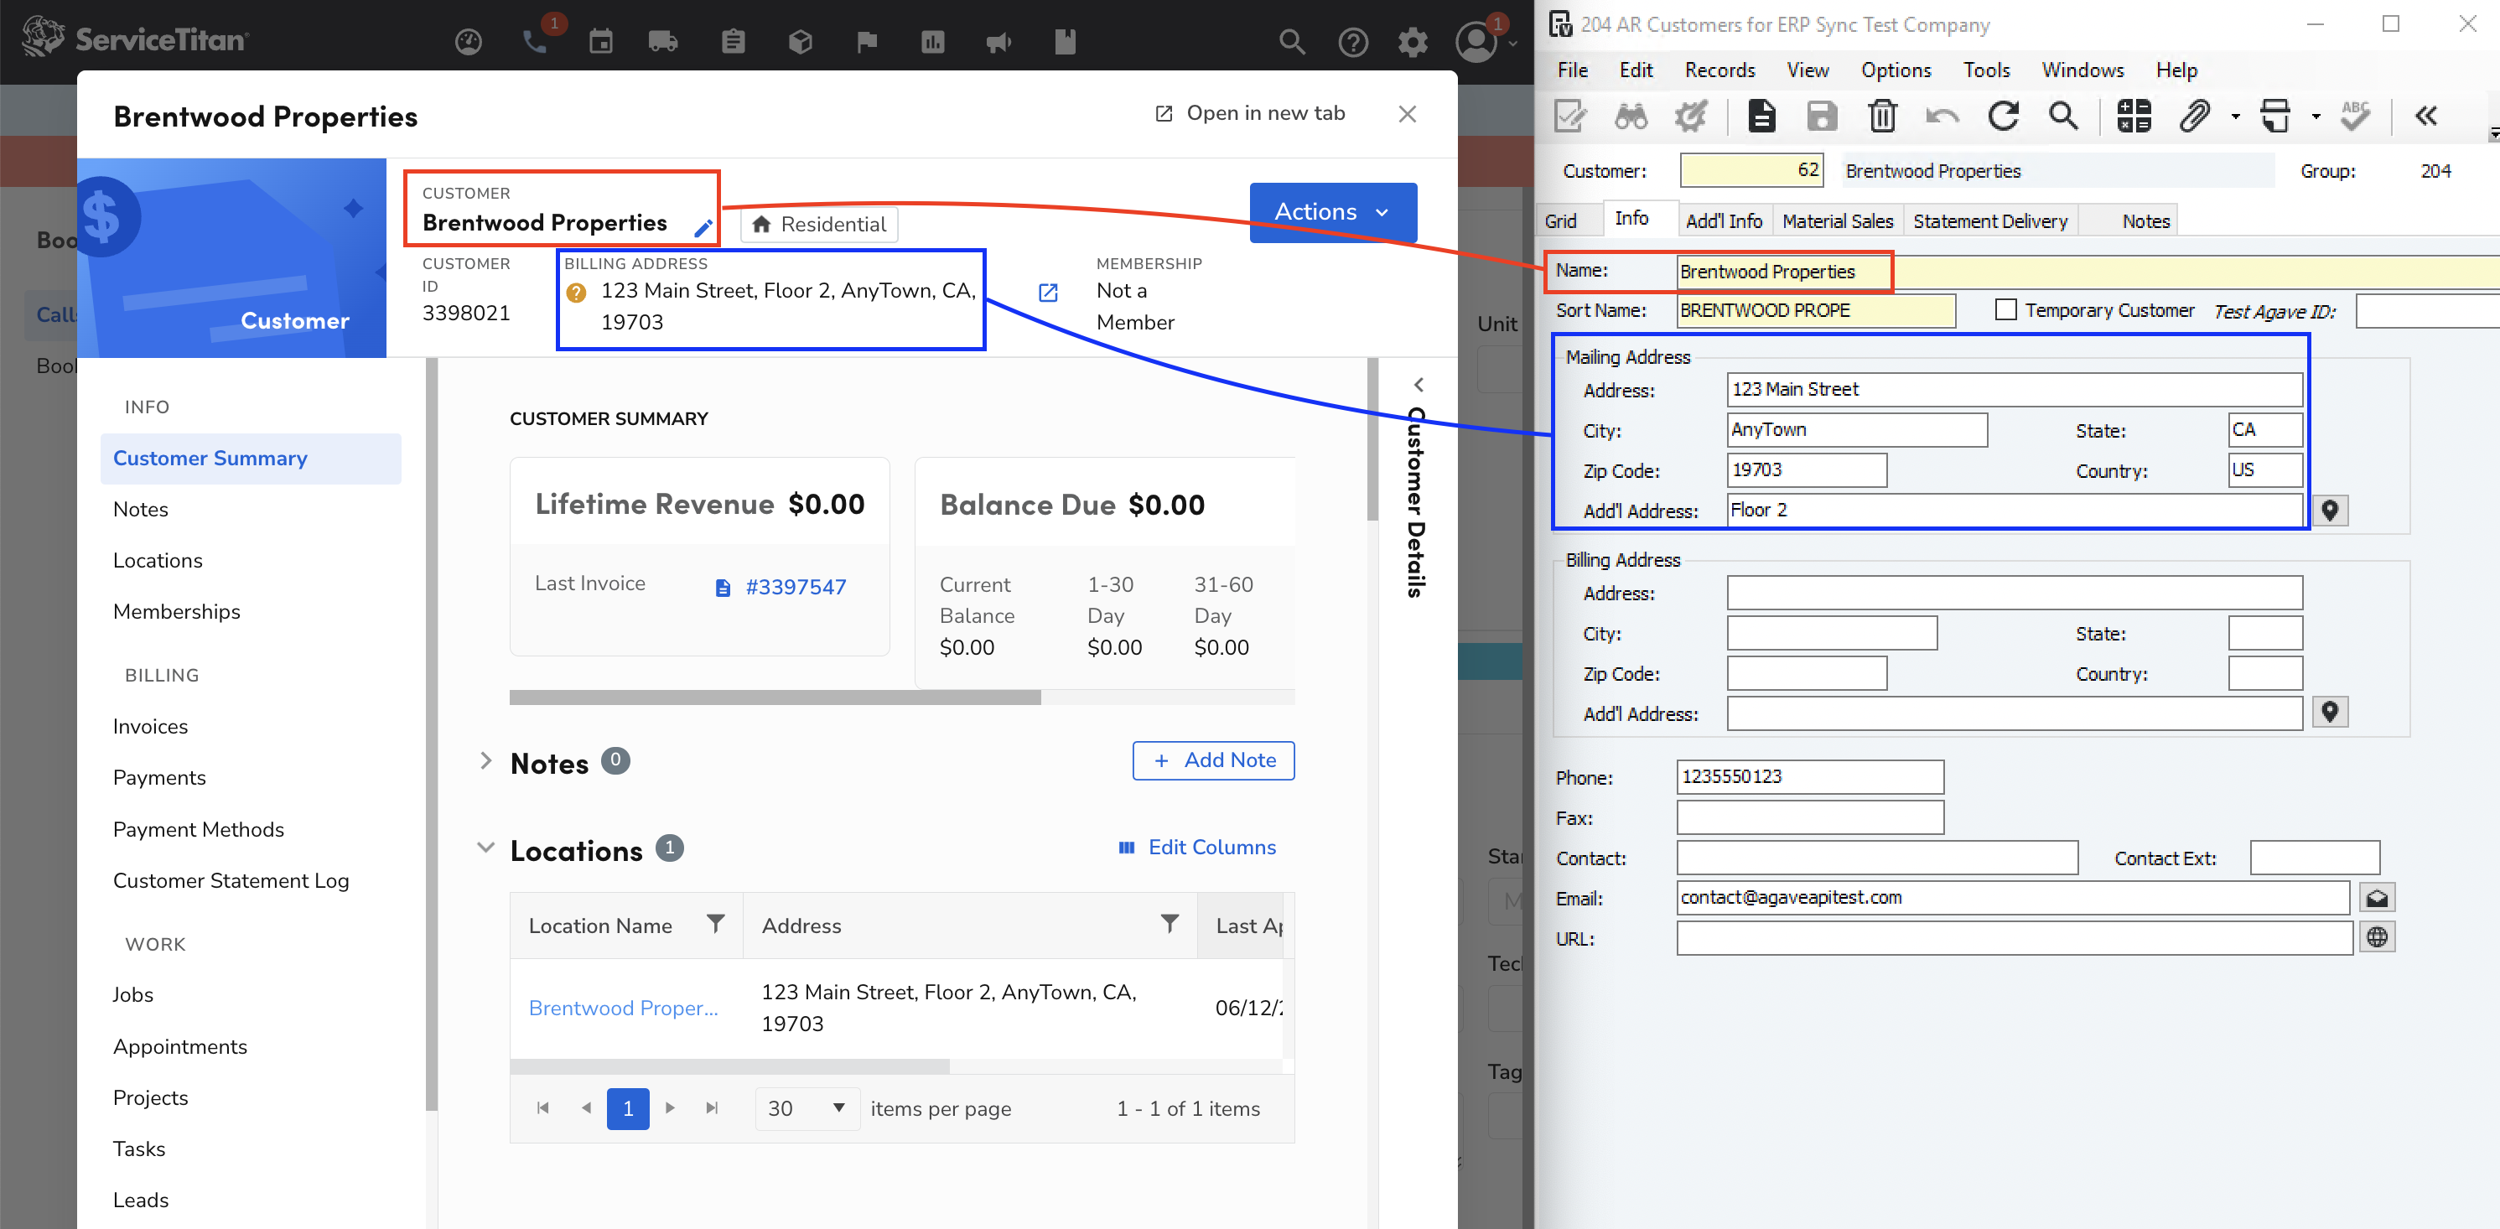Open the pricebook bookmark icon
This screenshot has width=2500, height=1229.
pos(1066,42)
